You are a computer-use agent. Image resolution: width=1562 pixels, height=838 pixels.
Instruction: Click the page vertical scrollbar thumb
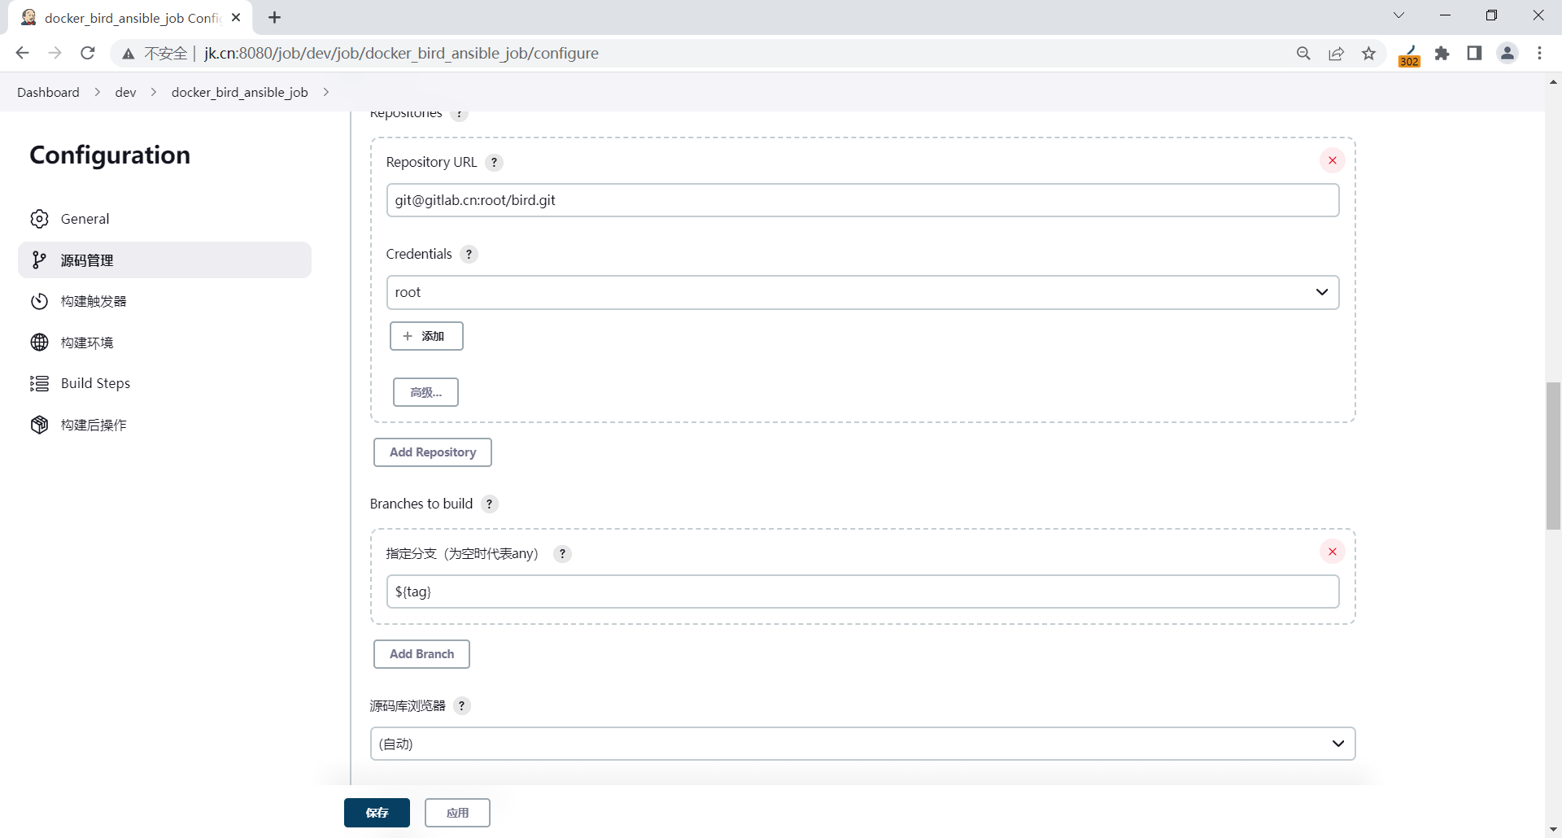(1553, 456)
